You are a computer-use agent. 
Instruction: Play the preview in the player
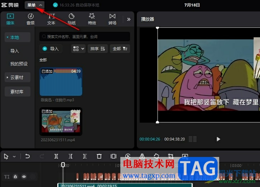coord(218,139)
